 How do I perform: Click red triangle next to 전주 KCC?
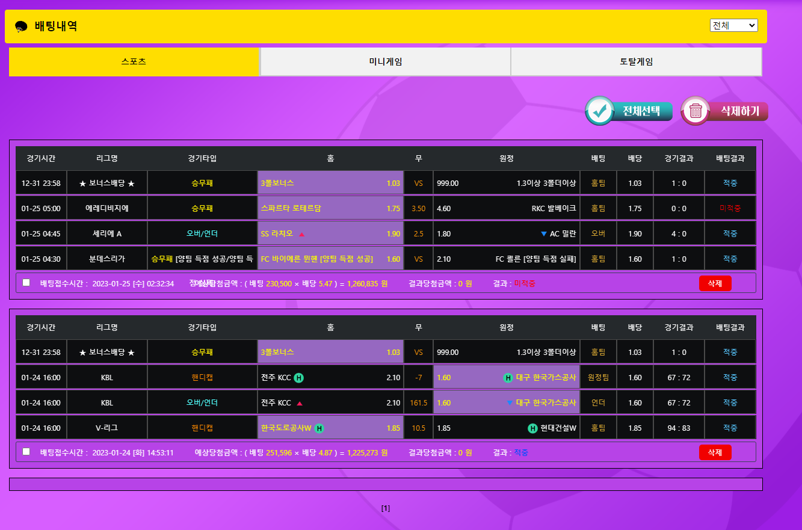pos(300,403)
